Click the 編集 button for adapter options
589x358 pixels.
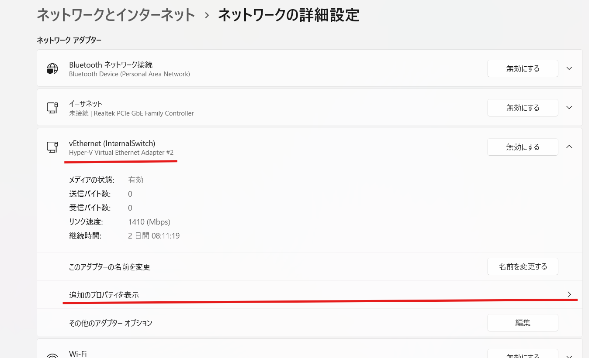[x=523, y=323]
